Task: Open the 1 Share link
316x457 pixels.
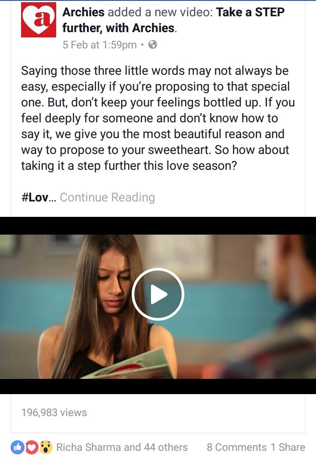Action: tap(288, 447)
